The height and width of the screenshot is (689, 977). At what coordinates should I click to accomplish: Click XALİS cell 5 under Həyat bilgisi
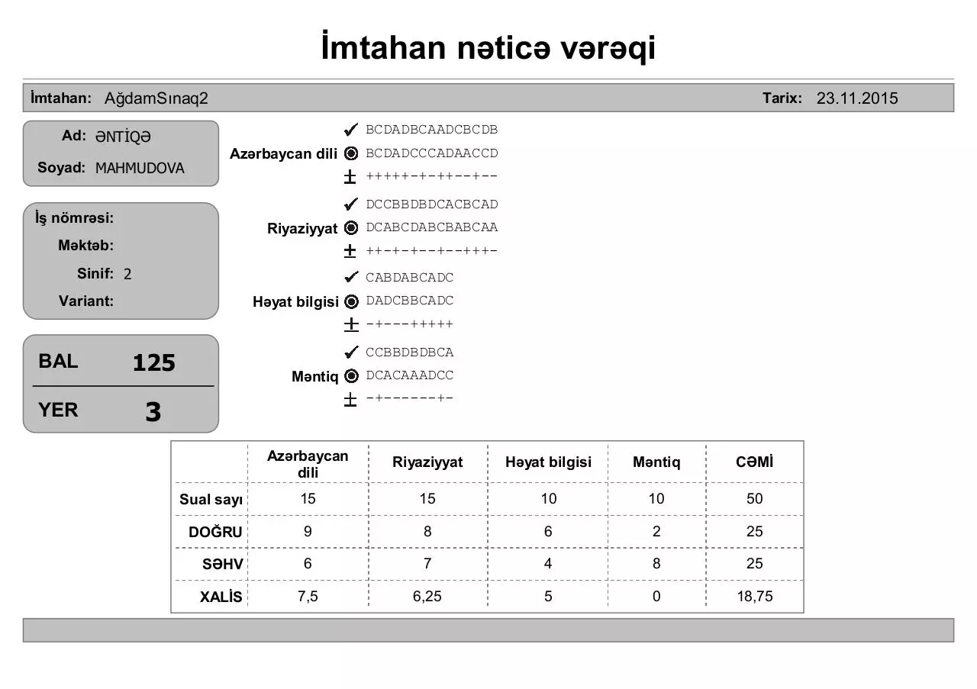click(x=548, y=597)
